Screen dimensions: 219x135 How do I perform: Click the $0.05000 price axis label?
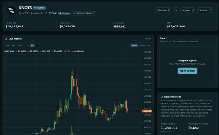(148, 71)
